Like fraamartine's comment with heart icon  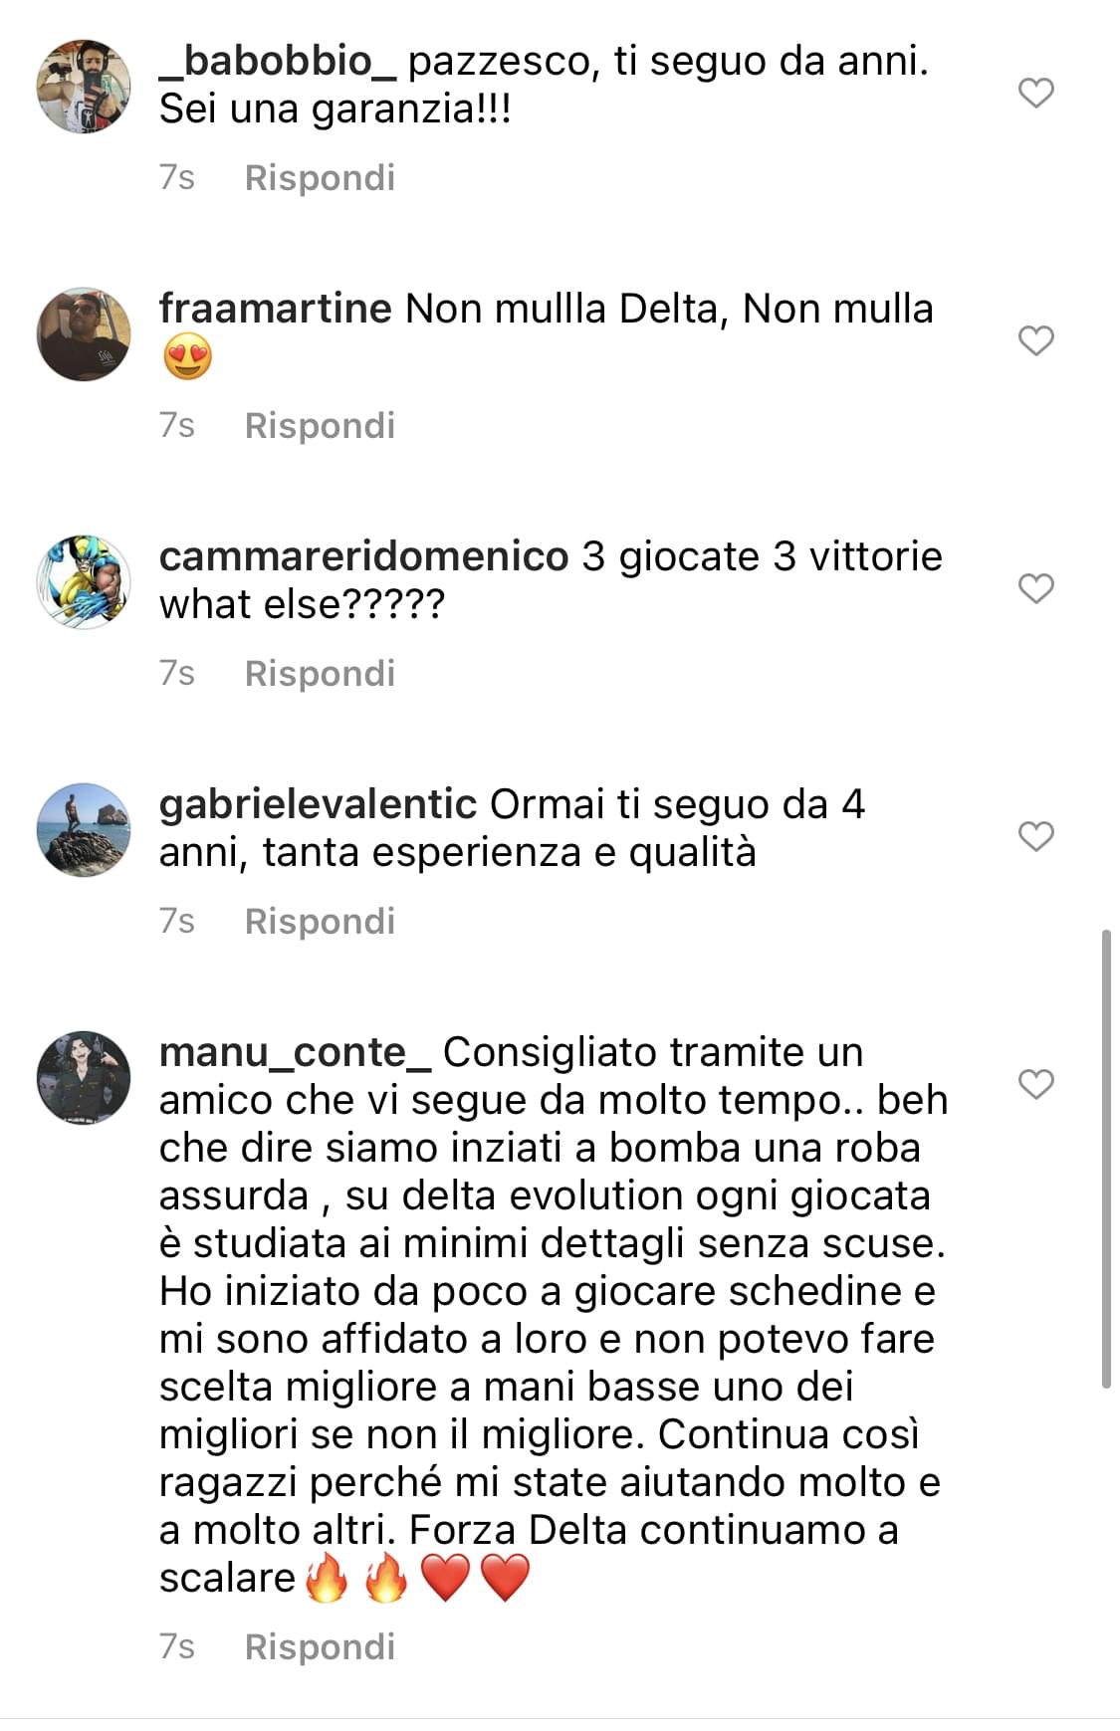[1036, 340]
